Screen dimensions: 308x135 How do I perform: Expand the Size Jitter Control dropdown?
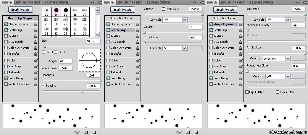pyautogui.click(x=278, y=20)
